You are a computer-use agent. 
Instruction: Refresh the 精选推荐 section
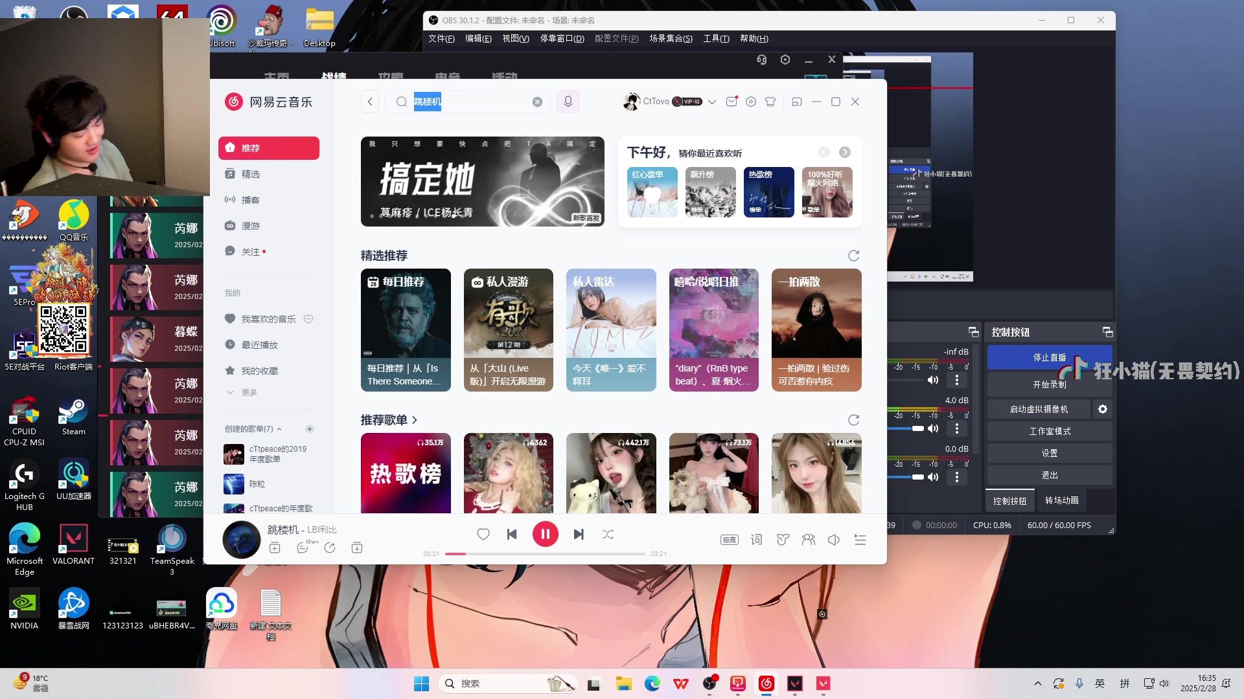pyautogui.click(x=854, y=256)
